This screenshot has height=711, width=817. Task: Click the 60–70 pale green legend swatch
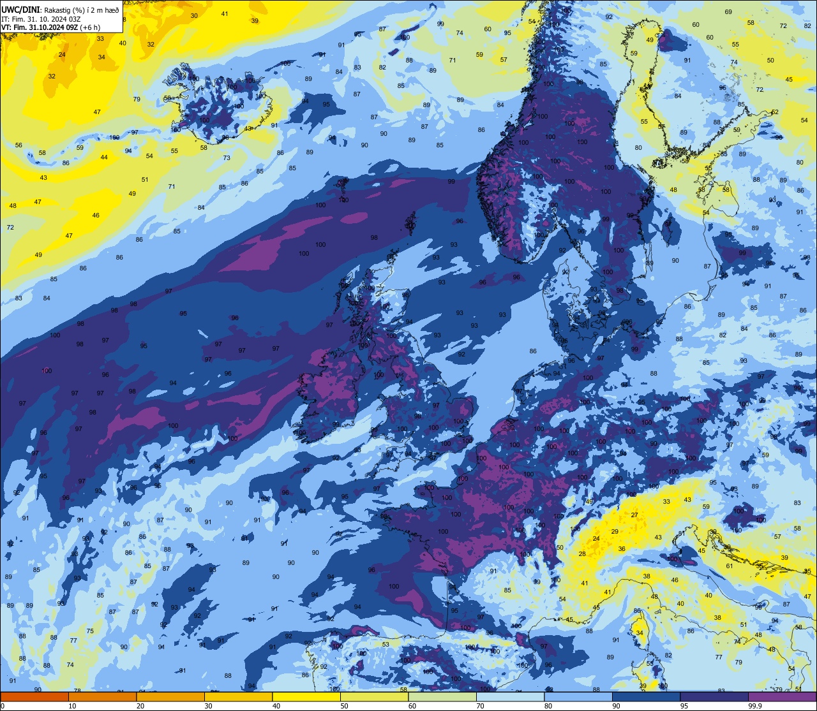[x=442, y=696]
